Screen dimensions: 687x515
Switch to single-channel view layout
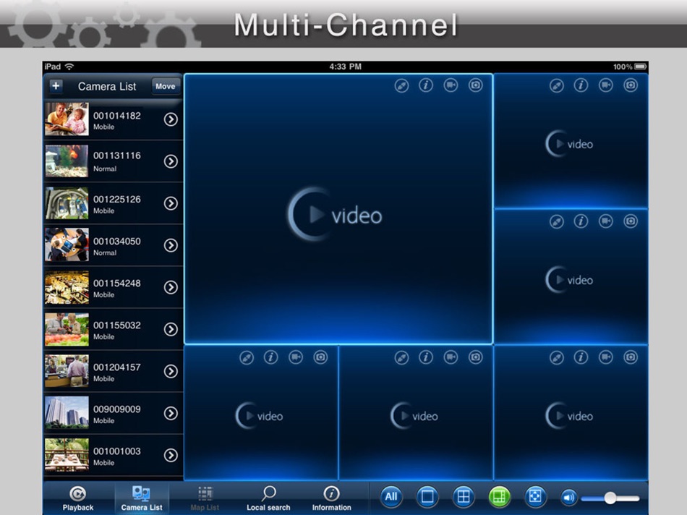427,497
